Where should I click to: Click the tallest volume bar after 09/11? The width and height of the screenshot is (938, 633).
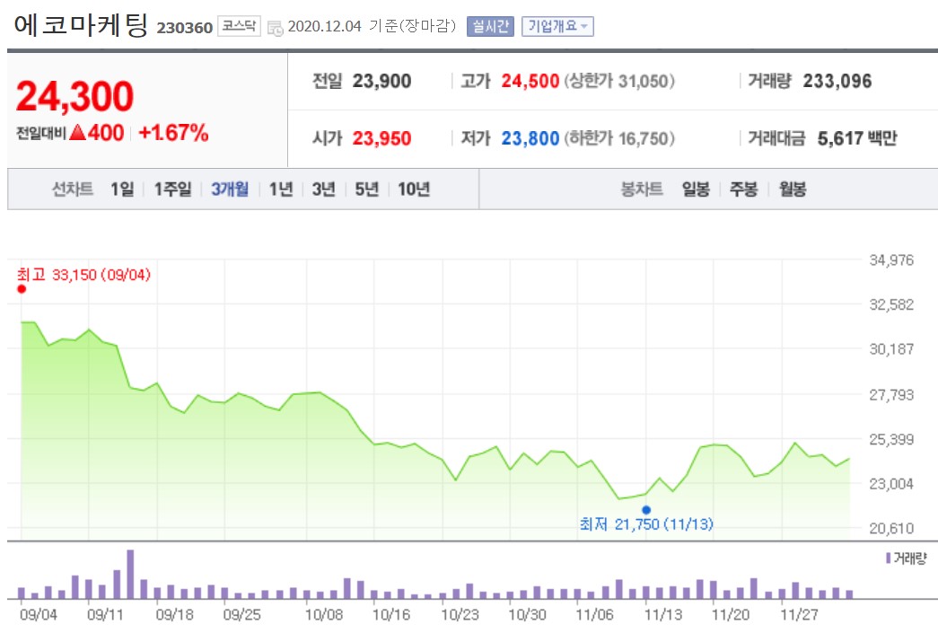tap(130, 574)
